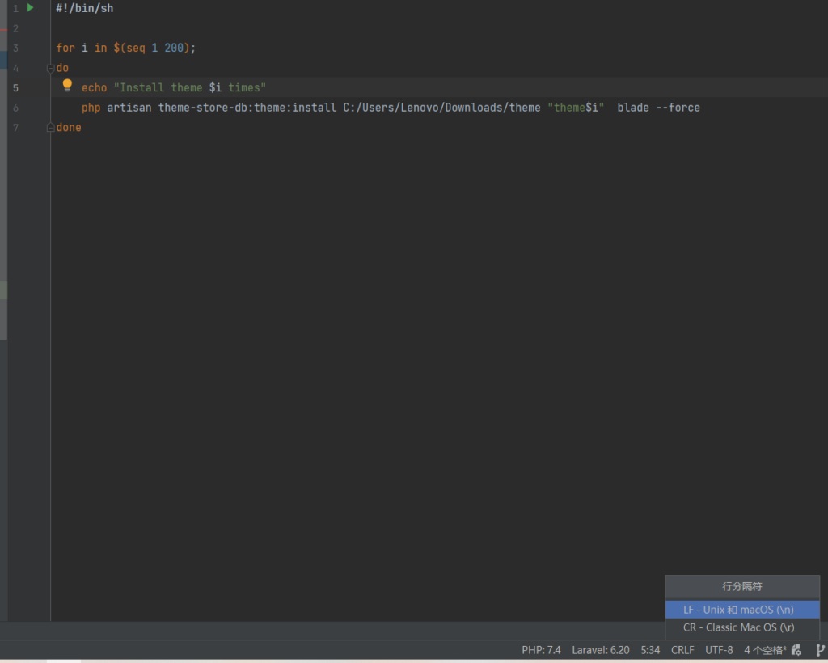
Task: Open the 5:34 cursor position go-to-line
Action: (x=650, y=650)
